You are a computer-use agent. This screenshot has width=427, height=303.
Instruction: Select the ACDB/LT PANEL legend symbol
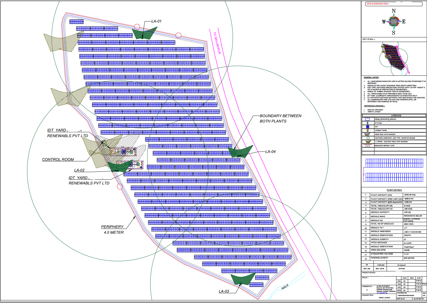click(x=368, y=130)
